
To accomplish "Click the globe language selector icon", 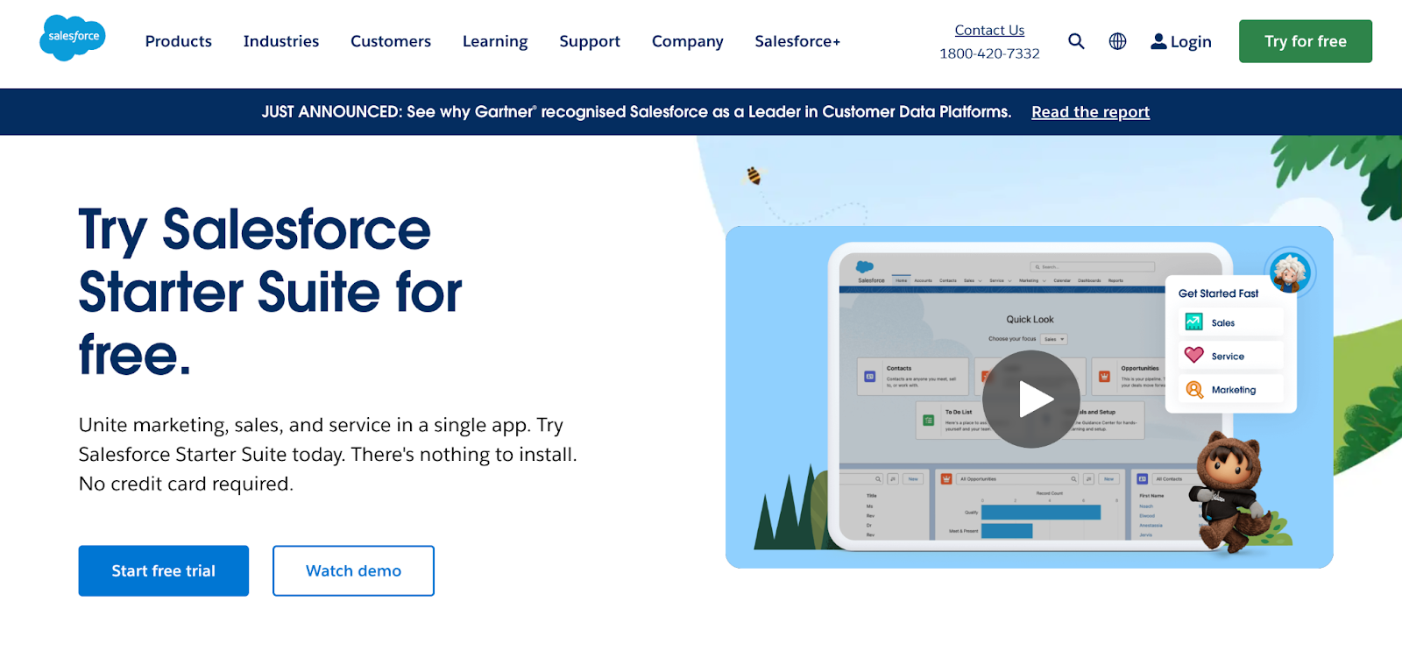I will pos(1117,41).
